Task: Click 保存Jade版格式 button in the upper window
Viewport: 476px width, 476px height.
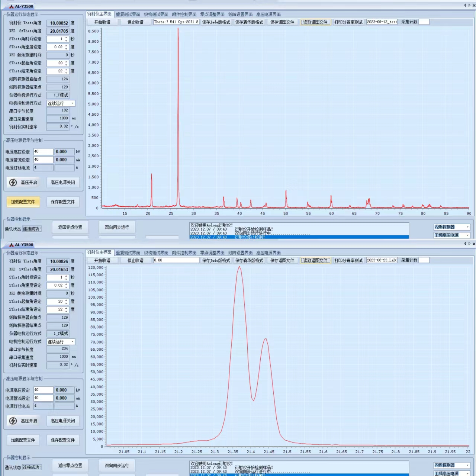Action: pos(216,22)
